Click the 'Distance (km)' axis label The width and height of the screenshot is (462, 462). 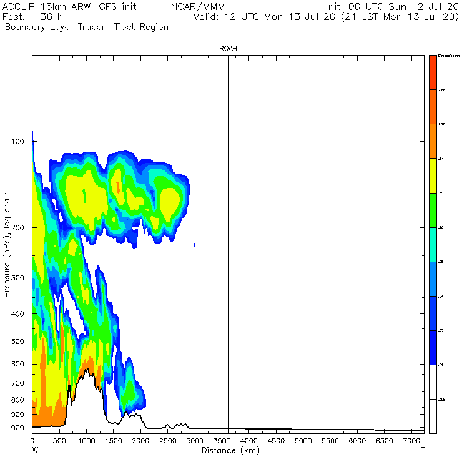[230, 450]
